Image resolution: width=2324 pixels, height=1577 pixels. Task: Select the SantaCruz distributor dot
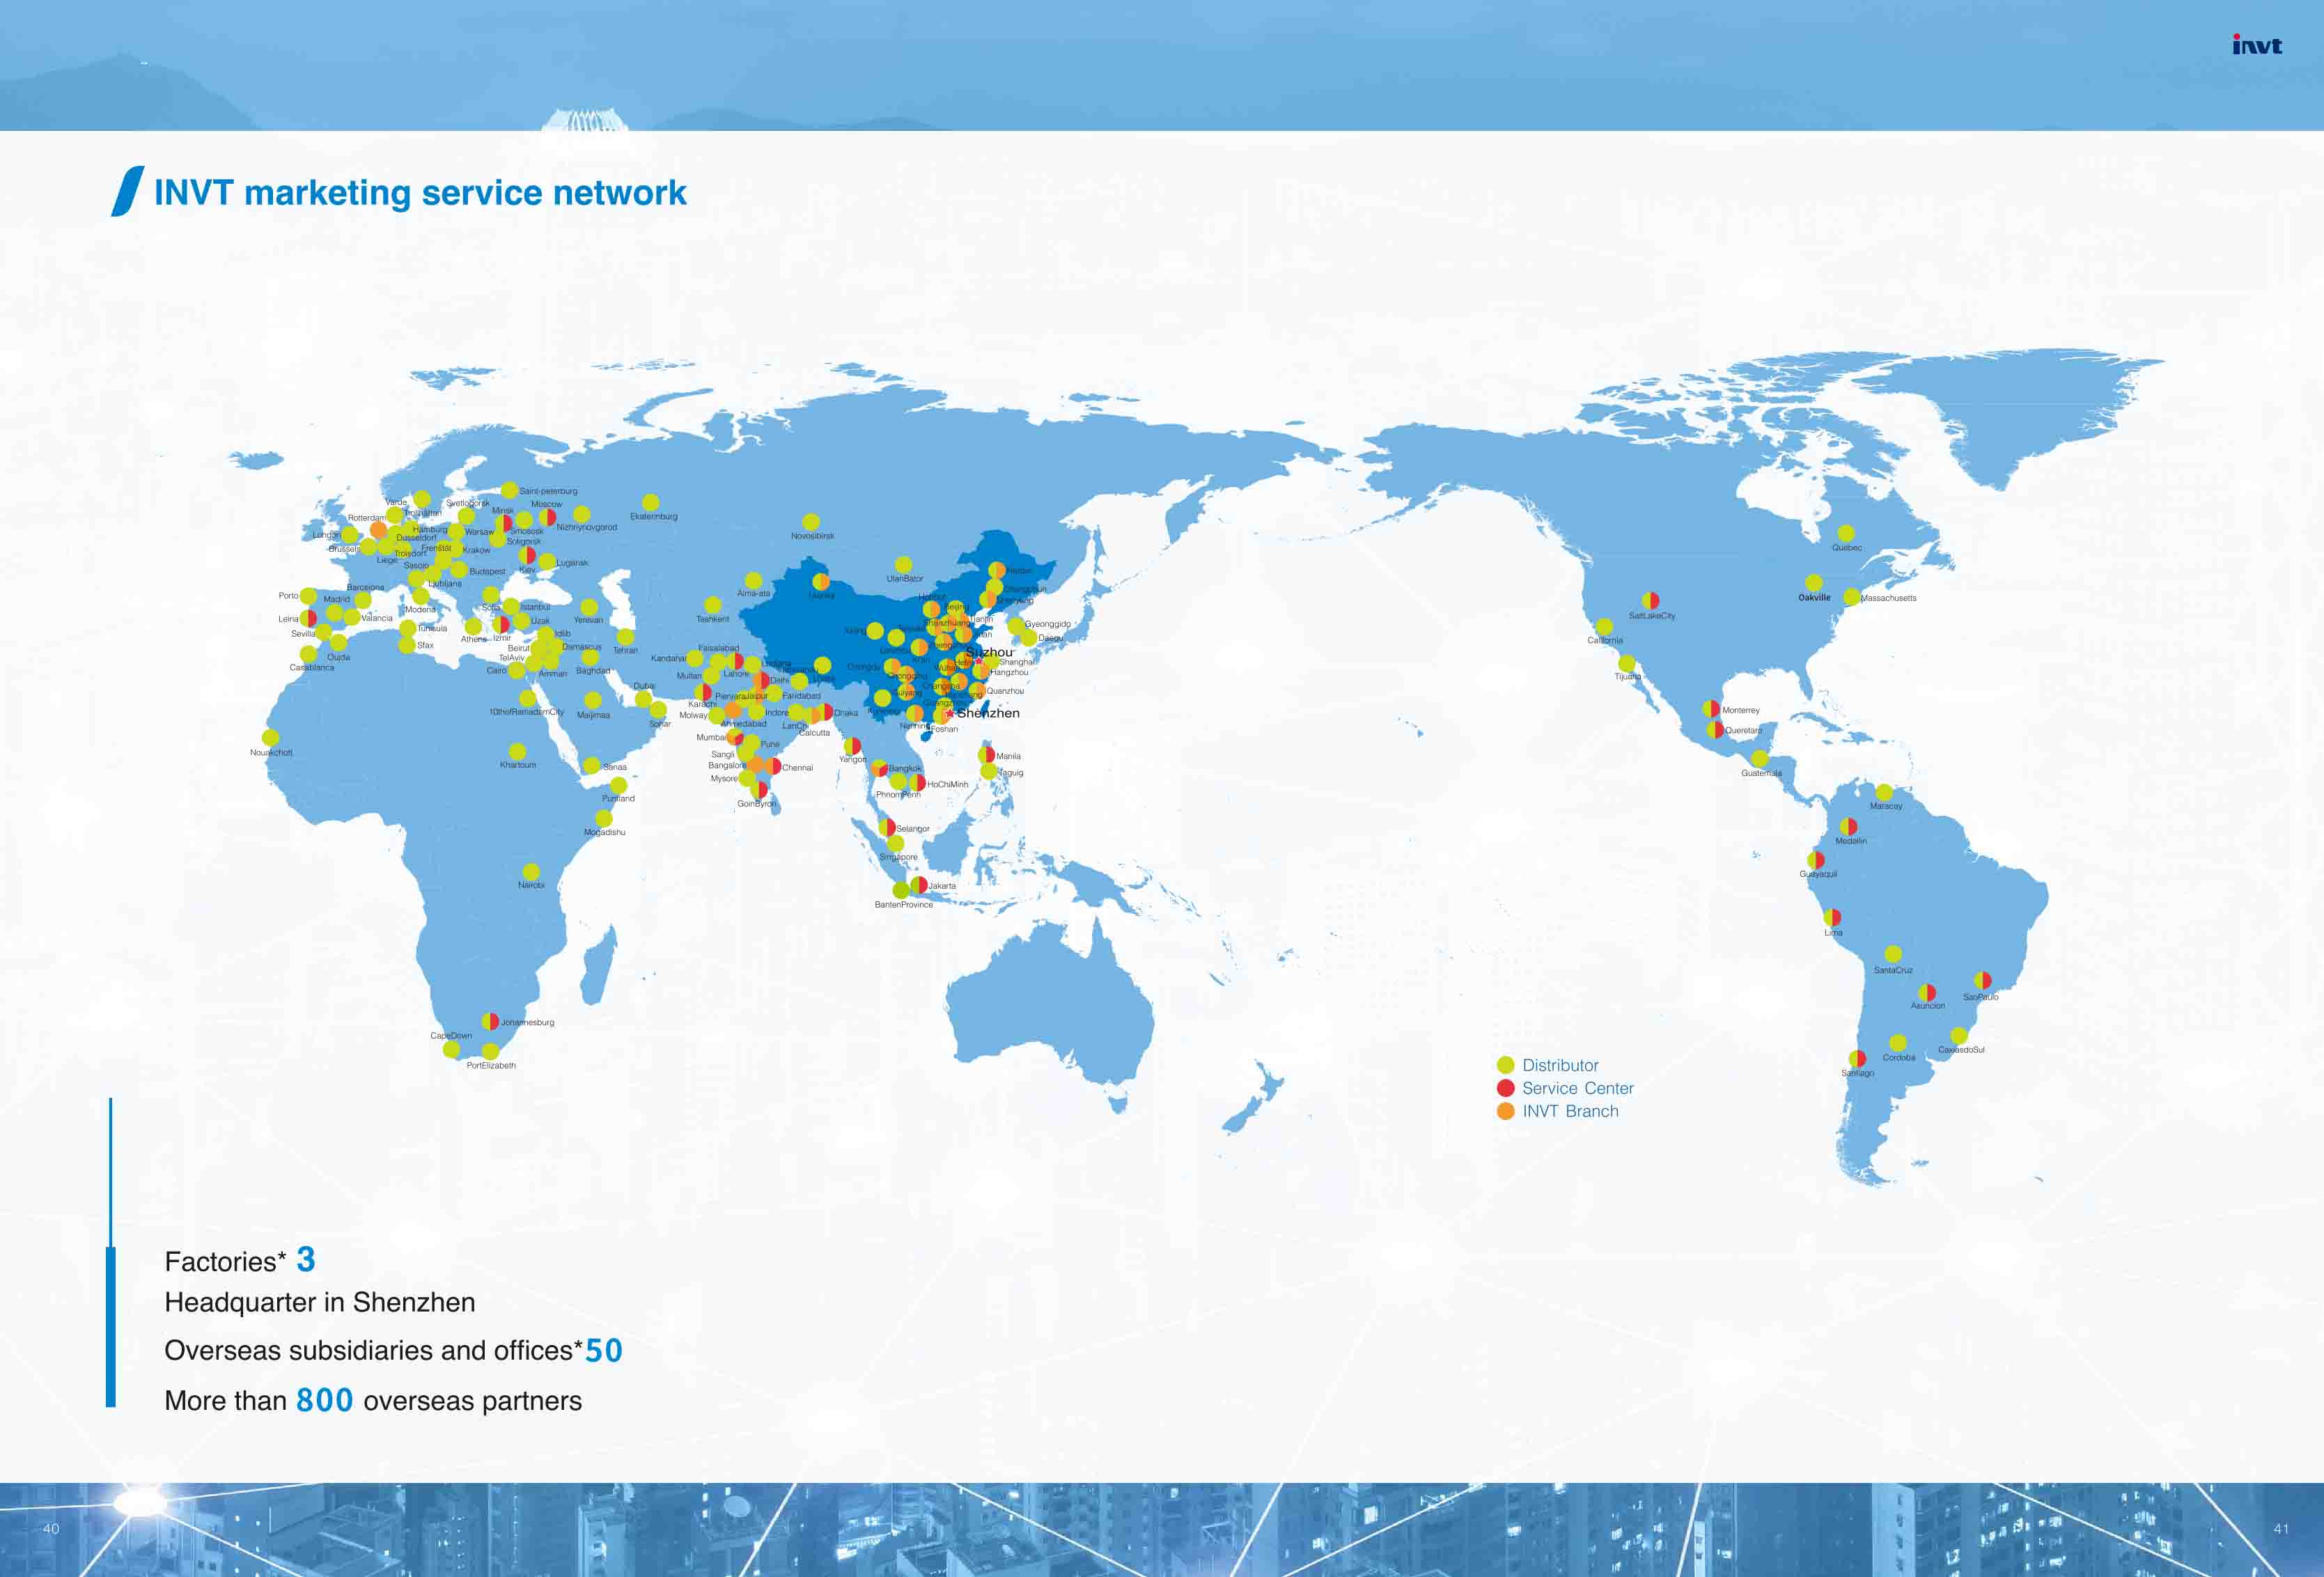click(1892, 954)
